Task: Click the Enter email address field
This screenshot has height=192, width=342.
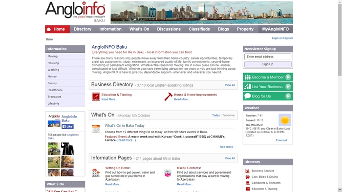Action: tap(268, 57)
